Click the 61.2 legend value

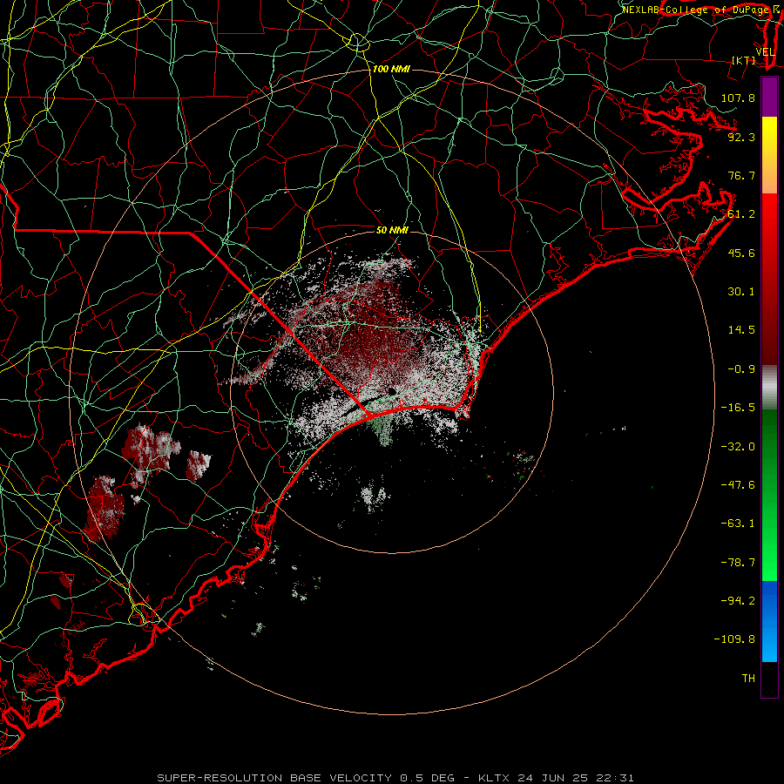pyautogui.click(x=741, y=214)
